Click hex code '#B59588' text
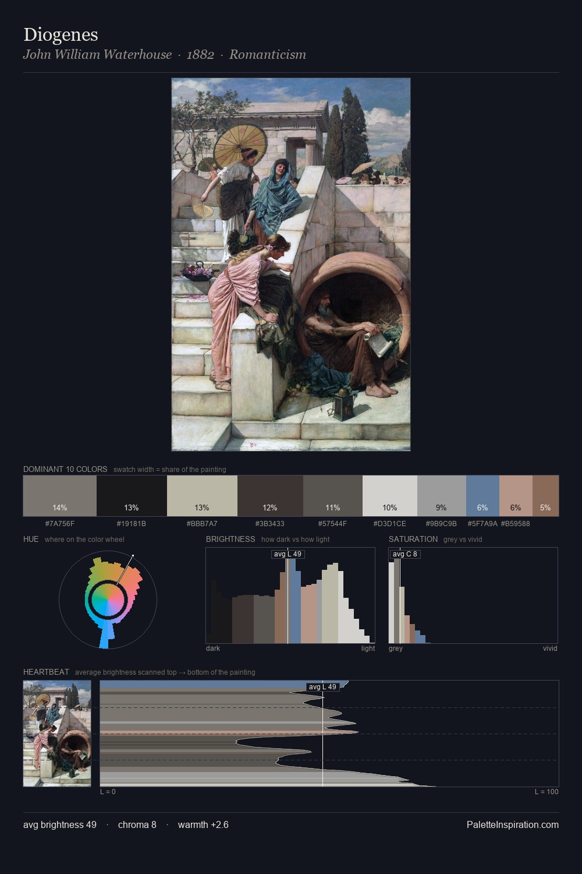The width and height of the screenshot is (582, 874). 516,523
